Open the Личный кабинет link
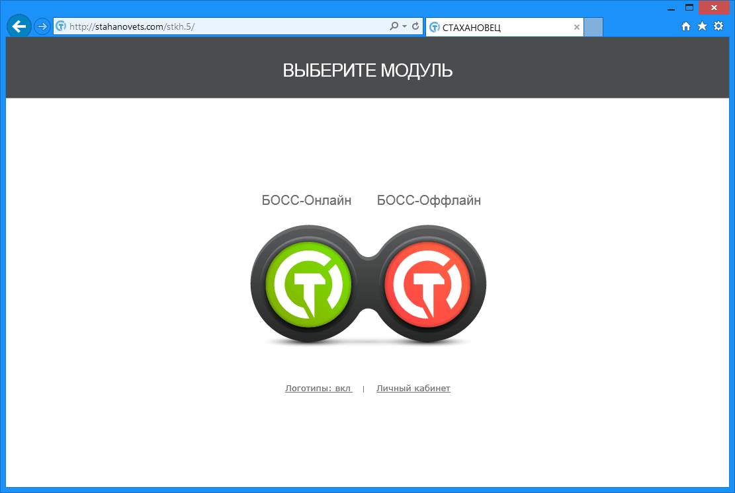The height and width of the screenshot is (493, 735). point(413,388)
